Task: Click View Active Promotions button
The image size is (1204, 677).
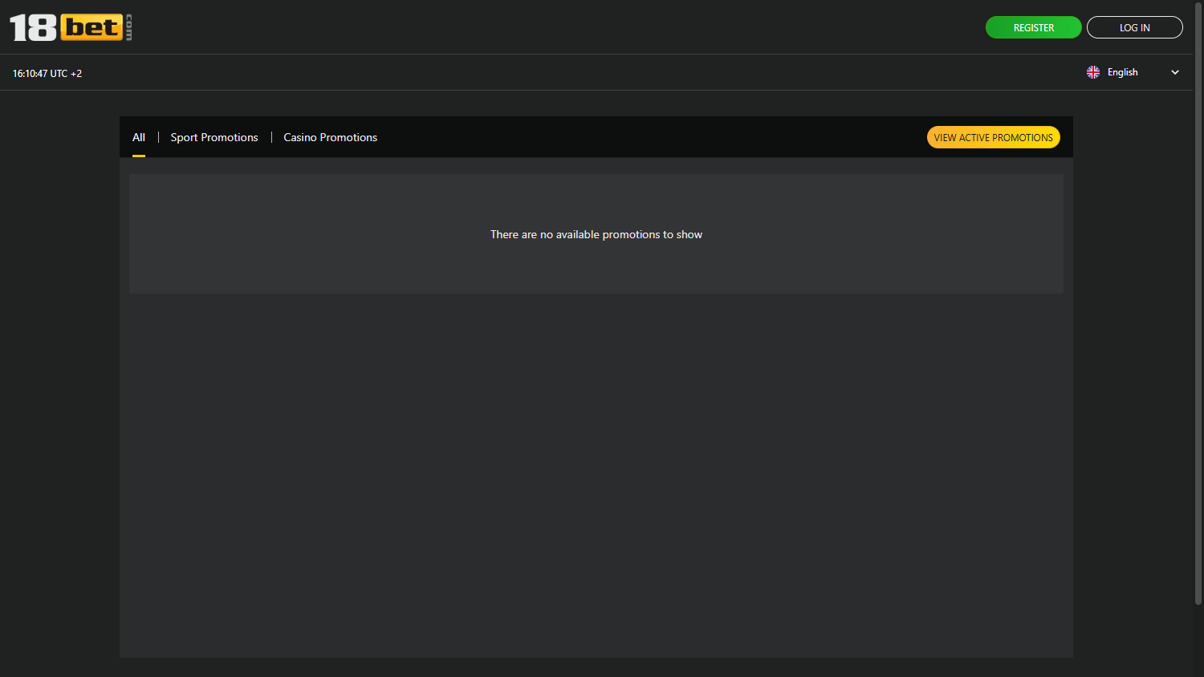Action: [993, 137]
